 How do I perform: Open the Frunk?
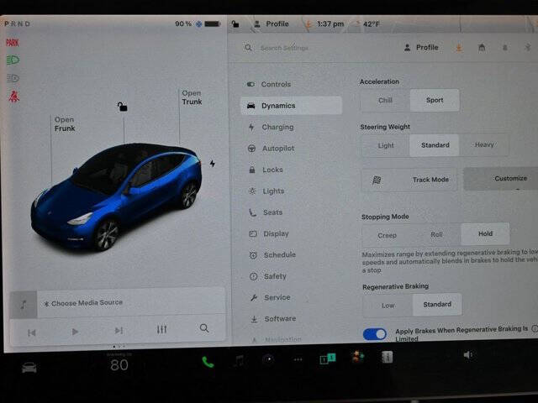tap(64, 124)
